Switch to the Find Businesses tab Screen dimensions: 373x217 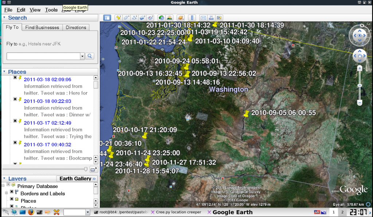[42, 27]
